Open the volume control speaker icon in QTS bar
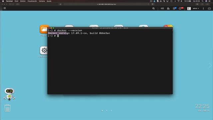The width and height of the screenshot is (213, 120). point(162,8)
